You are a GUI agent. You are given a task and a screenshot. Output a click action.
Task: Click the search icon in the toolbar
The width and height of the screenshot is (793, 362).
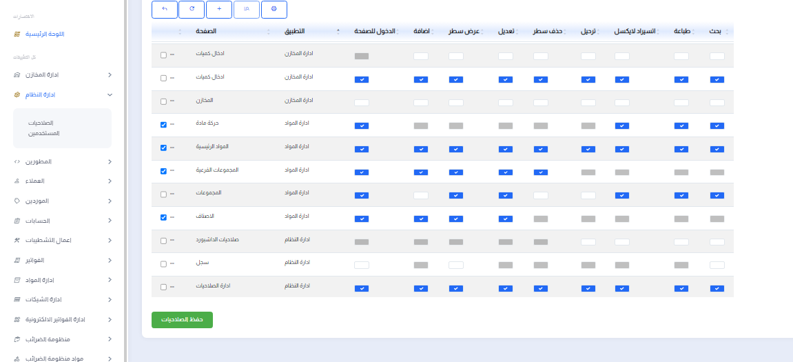click(247, 9)
